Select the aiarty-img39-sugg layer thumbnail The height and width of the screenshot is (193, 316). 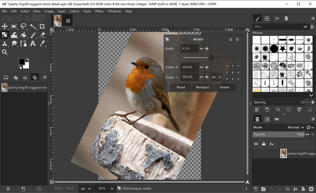[283, 154]
